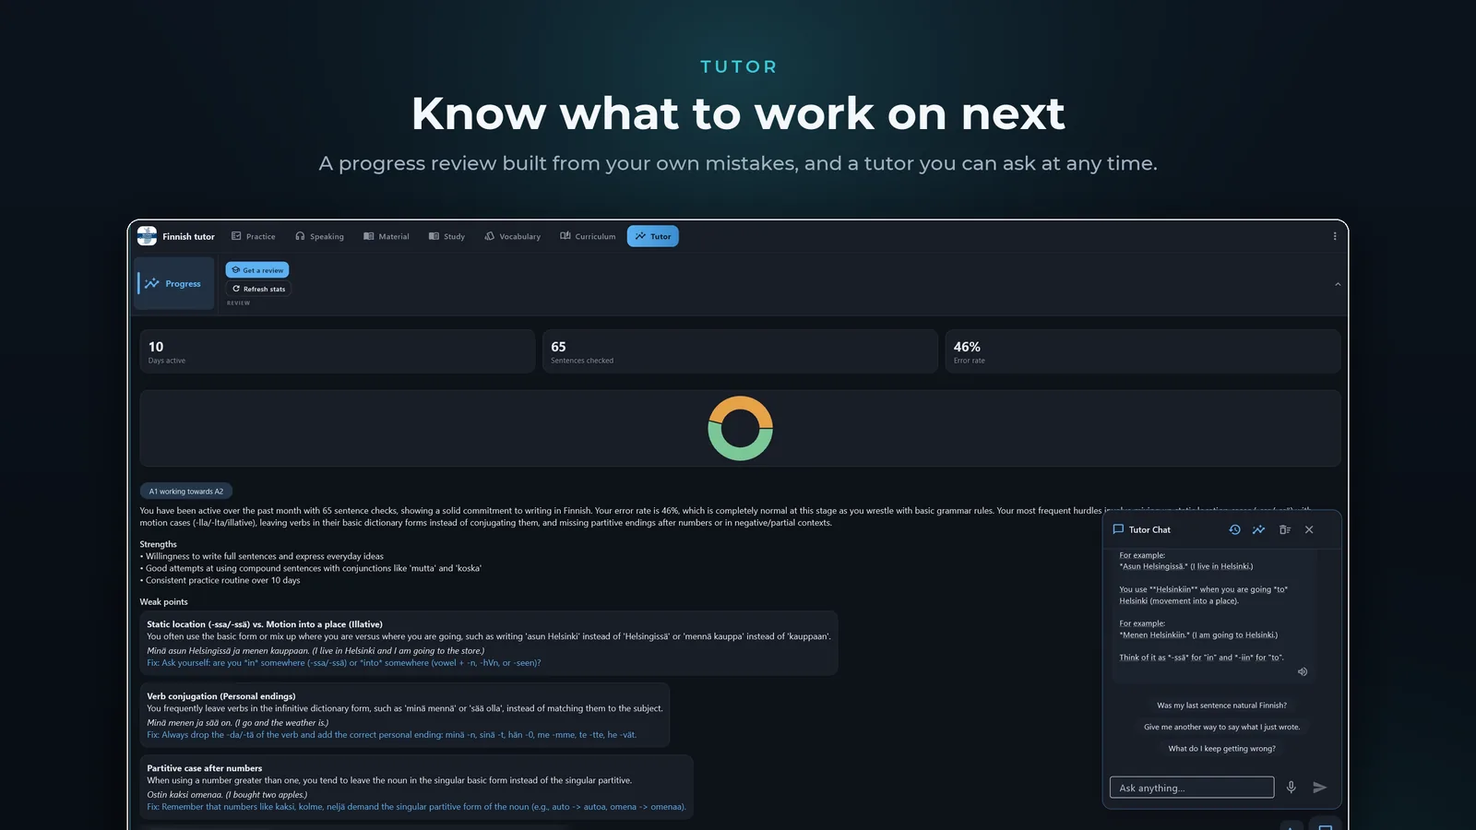Screen dimensions: 1476x830
Task: Open the Verb conjugation weak point card
Action: (404, 715)
